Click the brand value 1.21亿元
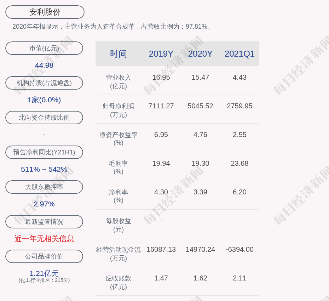329x301 pixels. tap(44, 273)
